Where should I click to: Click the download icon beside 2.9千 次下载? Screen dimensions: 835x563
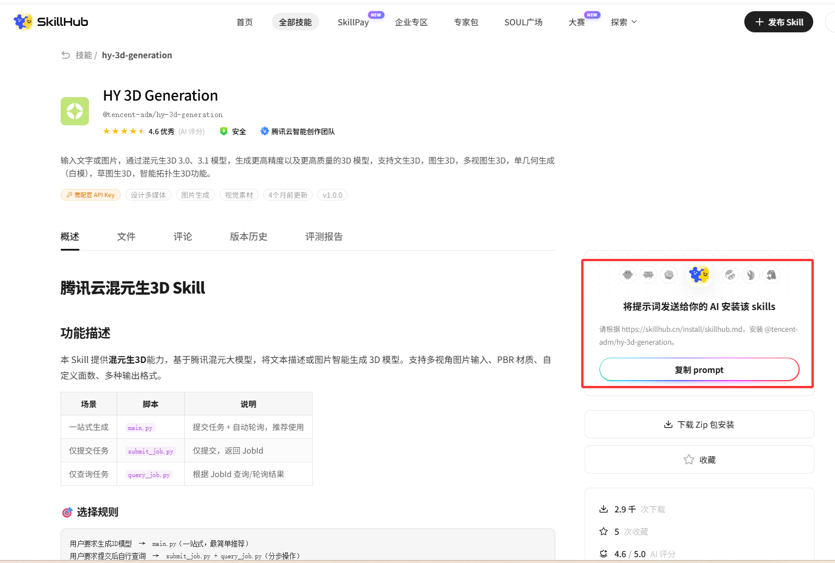[604, 509]
